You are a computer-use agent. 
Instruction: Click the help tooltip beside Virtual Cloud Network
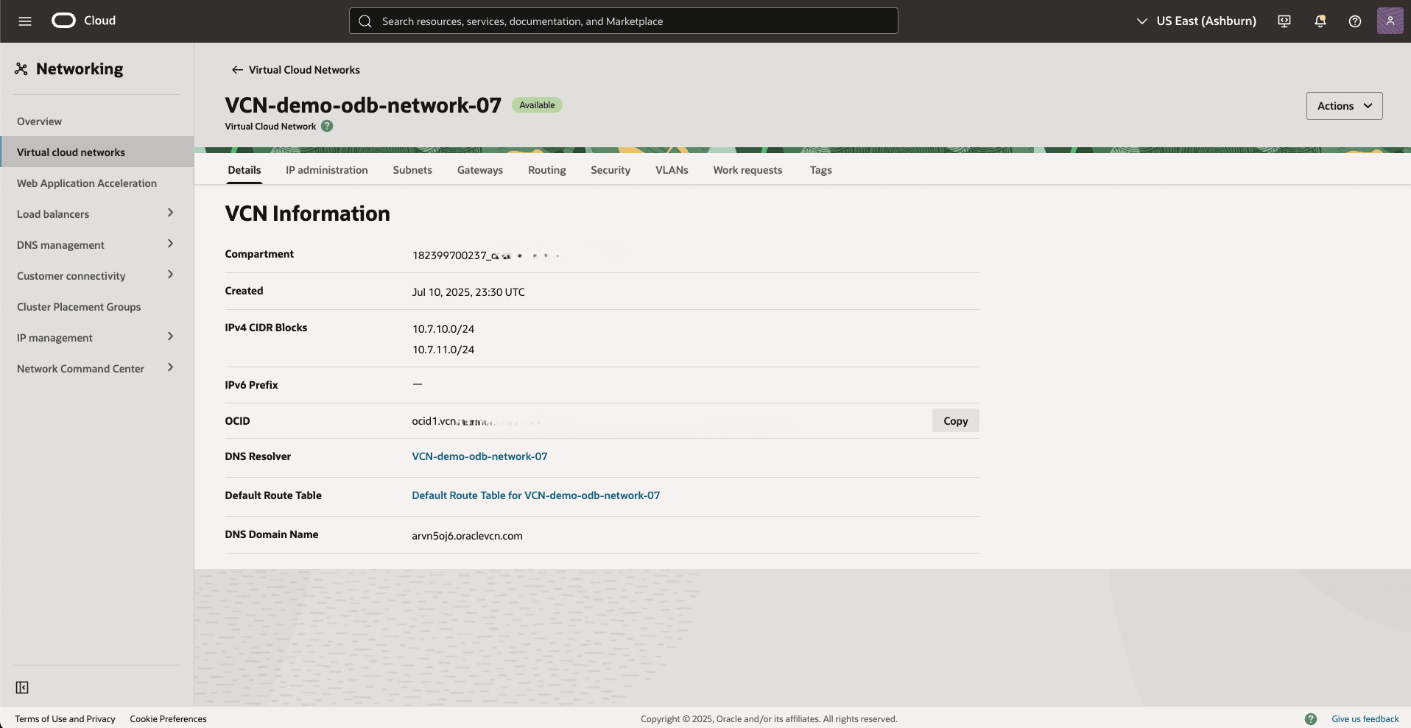(x=326, y=126)
